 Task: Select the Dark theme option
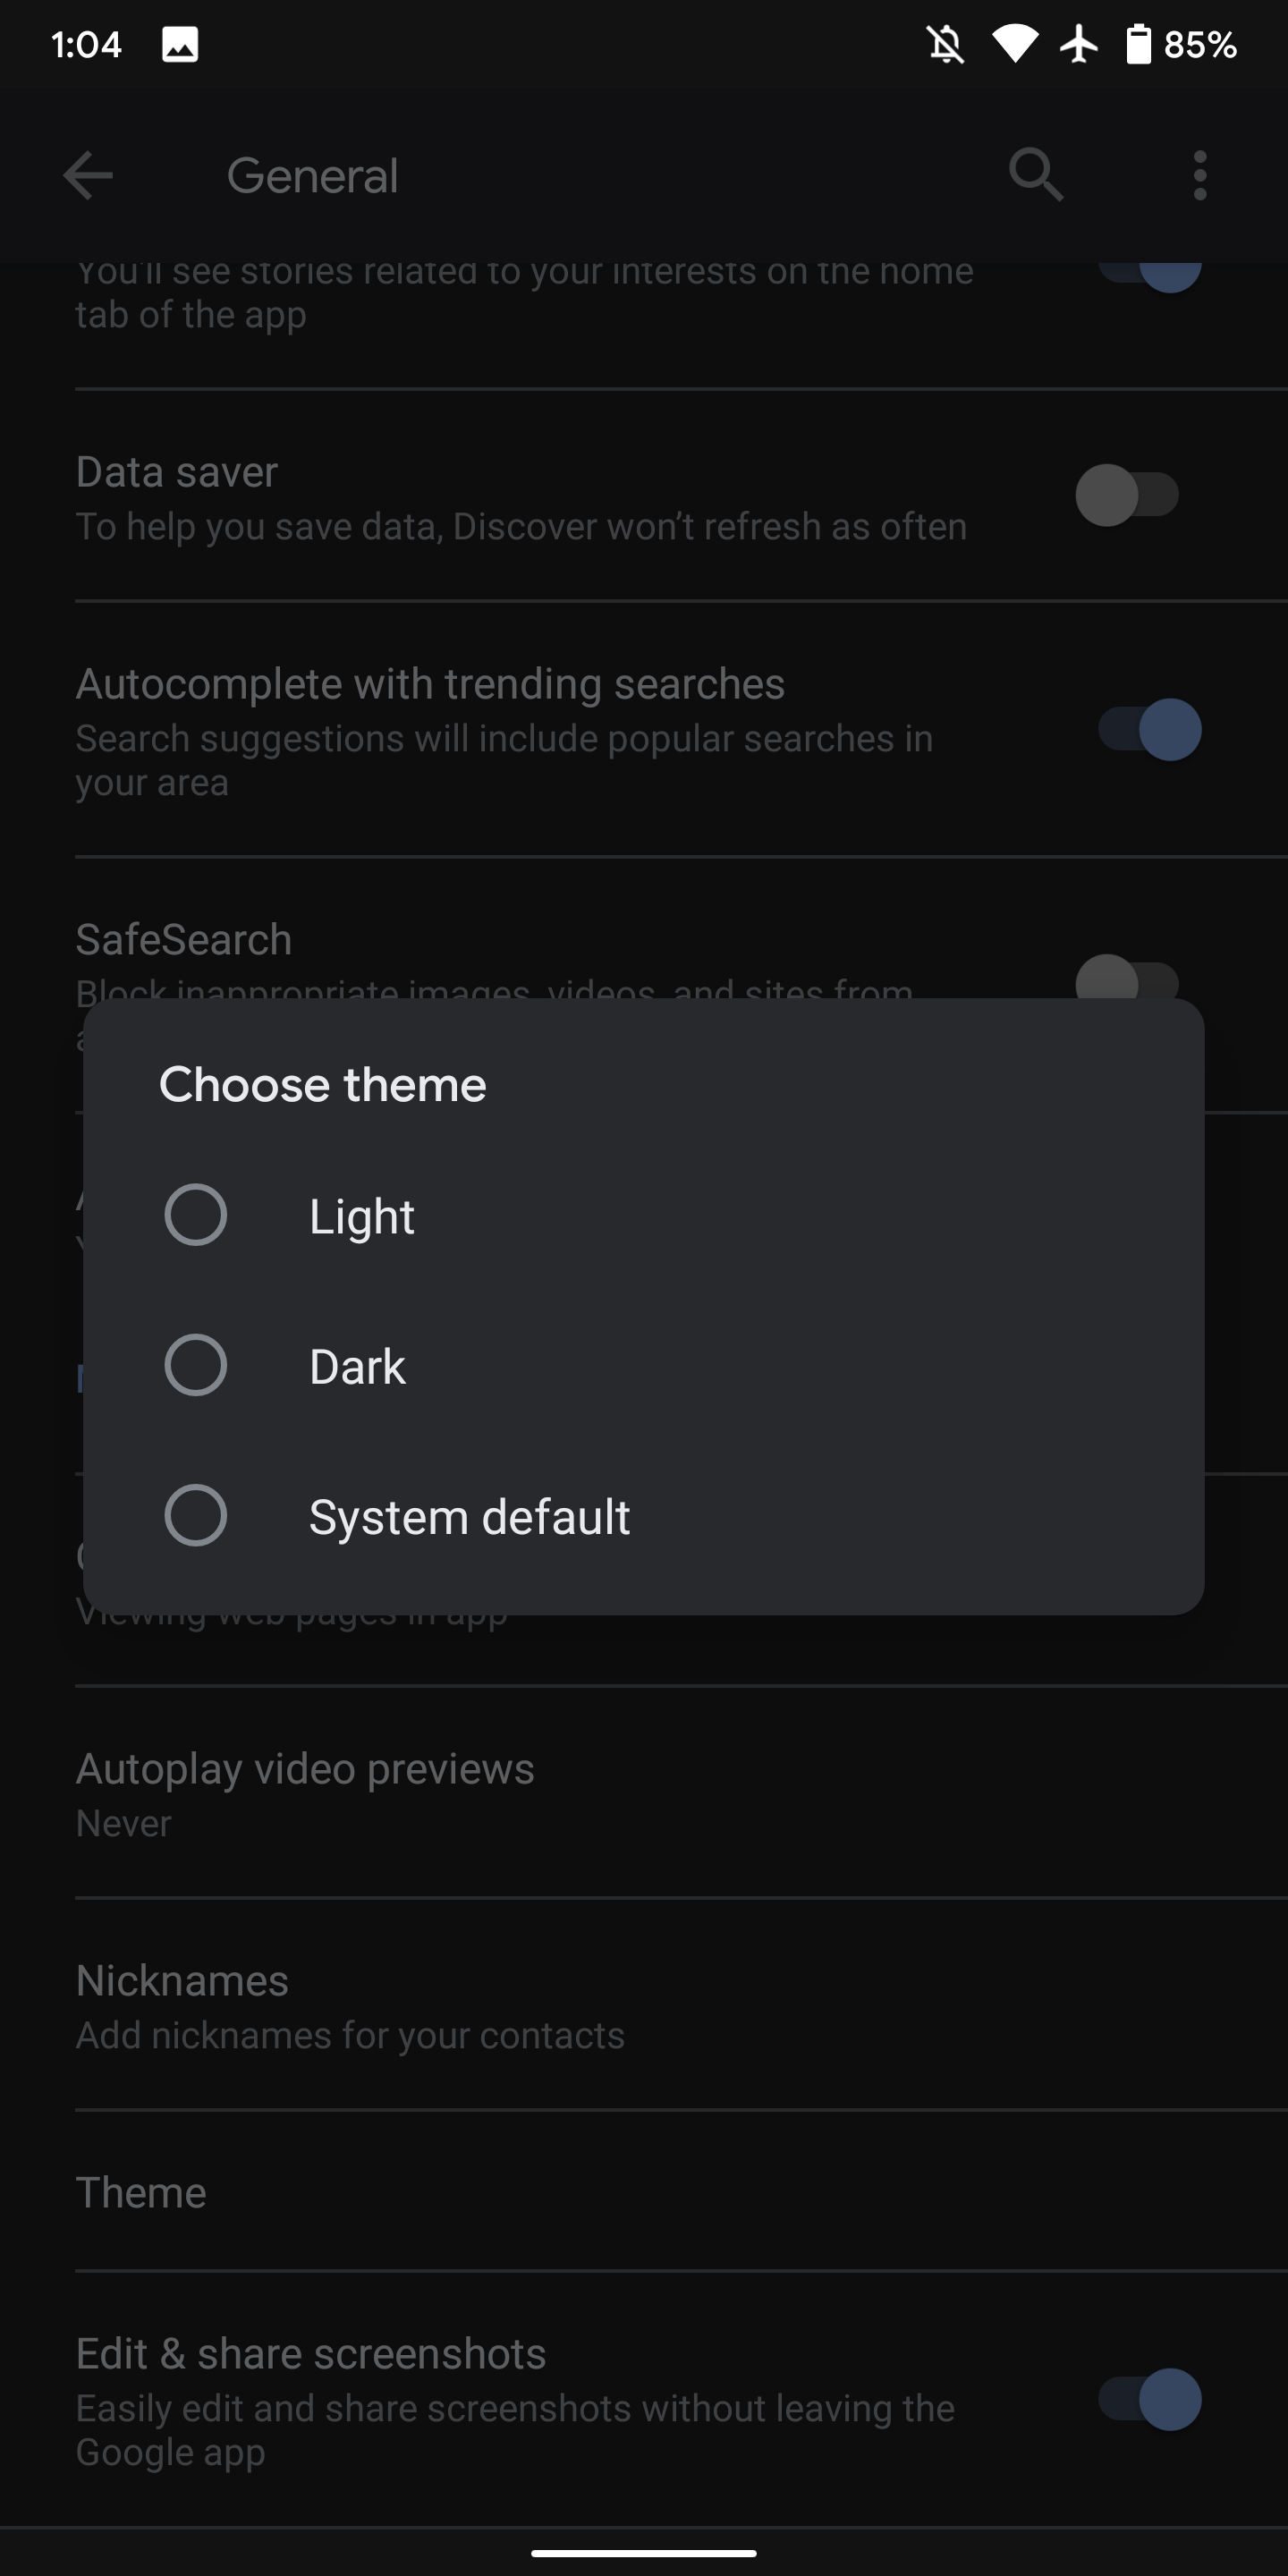tap(356, 1365)
